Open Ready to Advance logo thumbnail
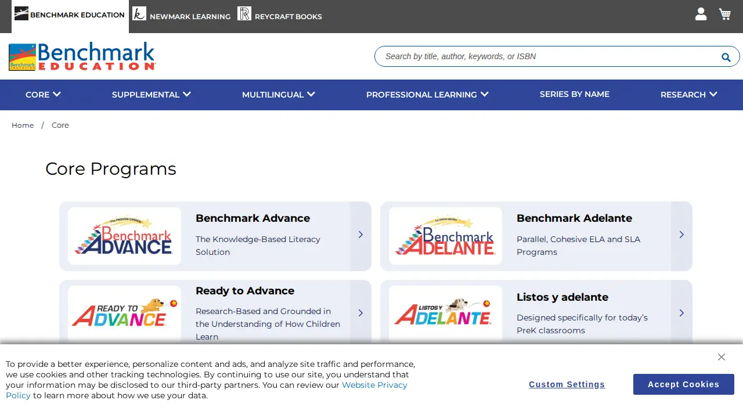Screen dimensions: 743x418 (x=124, y=313)
